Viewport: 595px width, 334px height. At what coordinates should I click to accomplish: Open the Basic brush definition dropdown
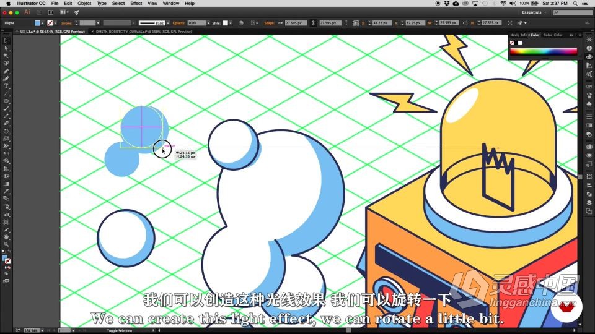(x=168, y=23)
